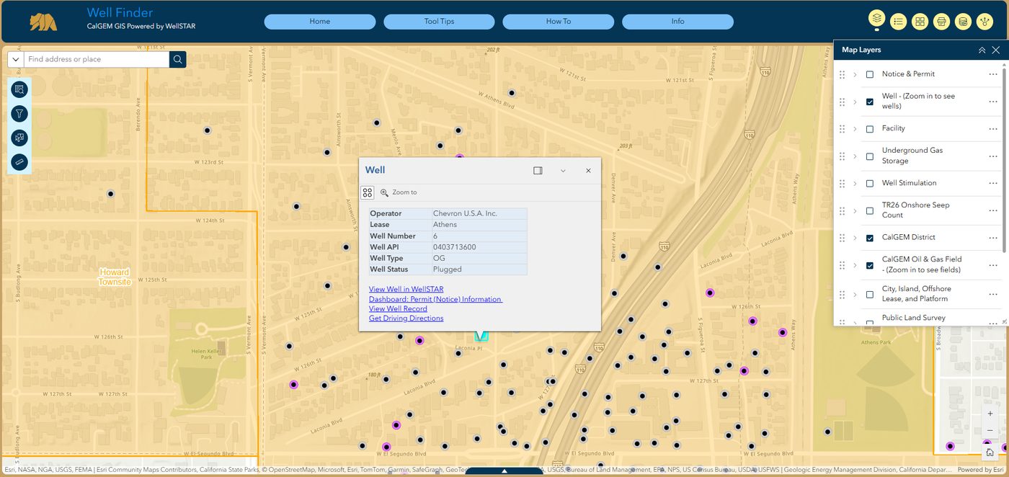Open options menu for Well Stimulation layer
Viewport: 1009px width, 477px height.
pyautogui.click(x=993, y=183)
